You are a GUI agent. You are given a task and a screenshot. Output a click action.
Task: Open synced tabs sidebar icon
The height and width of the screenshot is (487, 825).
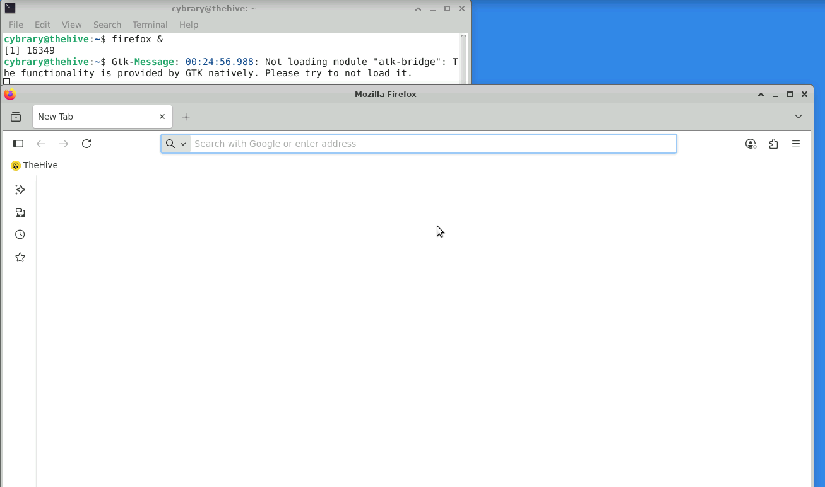[x=20, y=212]
